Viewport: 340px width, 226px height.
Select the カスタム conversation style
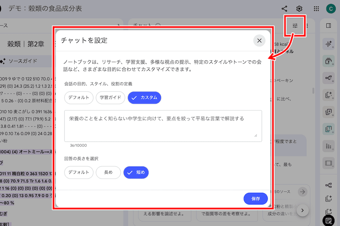pyautogui.click(x=144, y=98)
